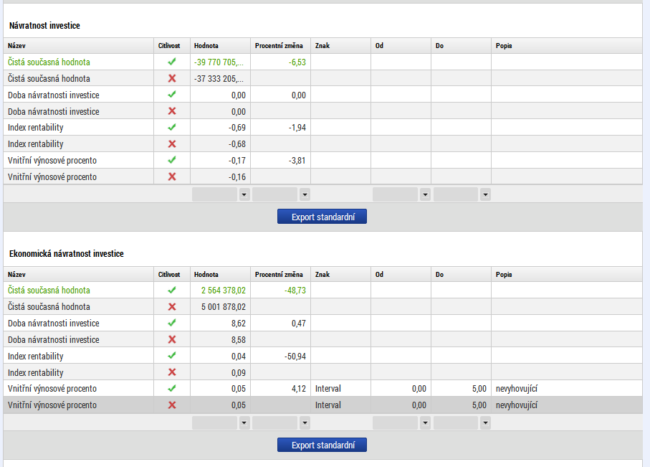This screenshot has height=467, width=650.
Task: Click green check in Index rentability row 0,04
Action: point(171,356)
